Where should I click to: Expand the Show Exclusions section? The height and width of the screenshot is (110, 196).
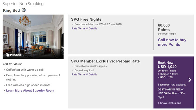(169, 103)
